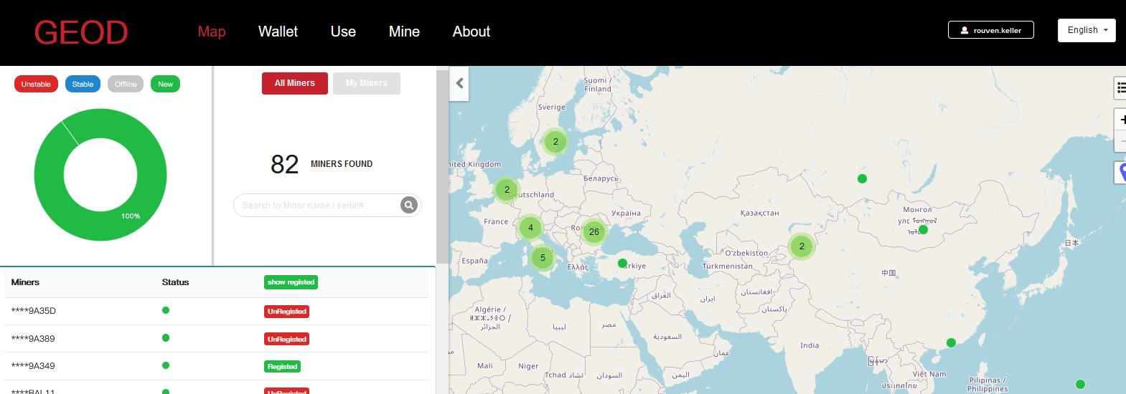Zoom in the map with plus button
Viewport: 1126px width, 394px height.
click(x=1121, y=120)
